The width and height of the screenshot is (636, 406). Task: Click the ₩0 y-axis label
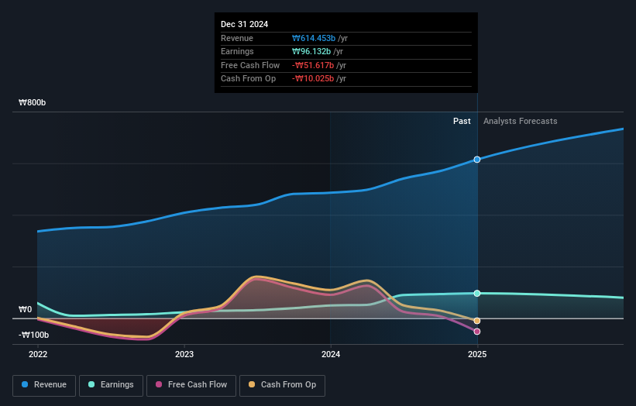point(25,309)
